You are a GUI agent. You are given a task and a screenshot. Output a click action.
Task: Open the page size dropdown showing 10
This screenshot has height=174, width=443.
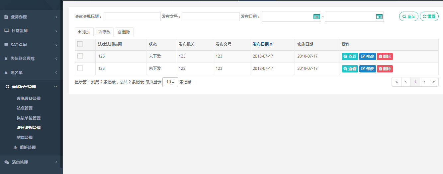(170, 82)
